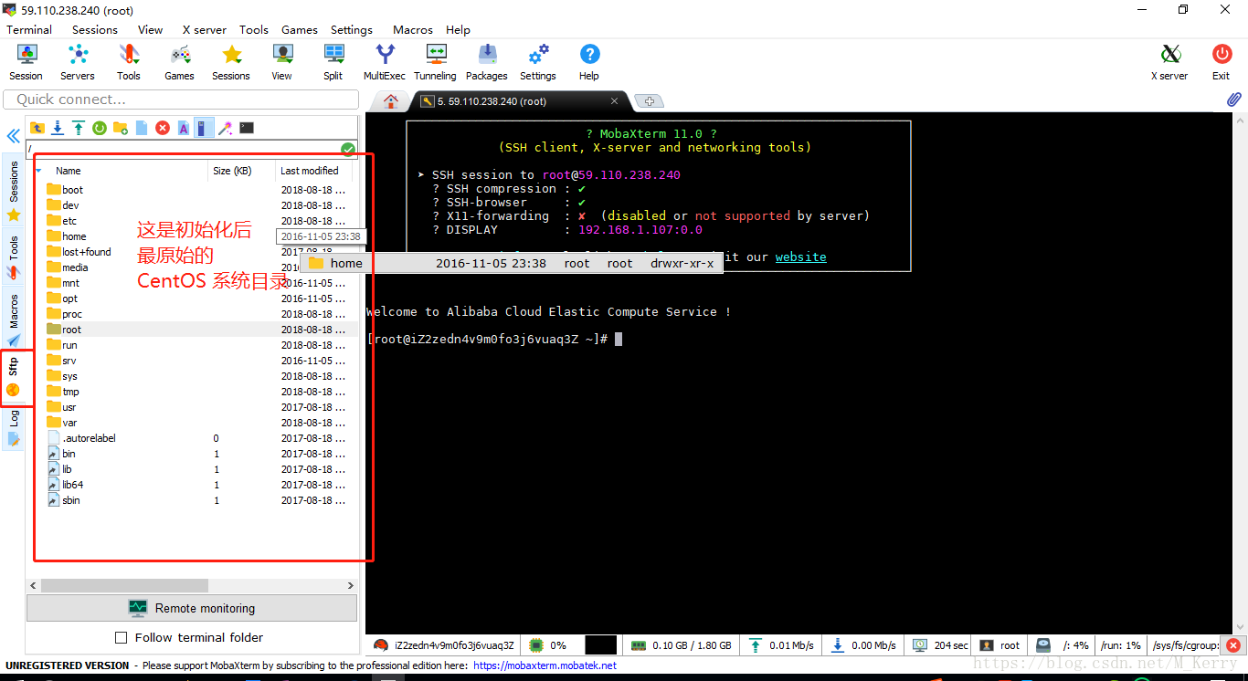Image resolution: width=1248 pixels, height=681 pixels.
Task: Switch to the Sftp sidebar tab
Action: point(14,377)
